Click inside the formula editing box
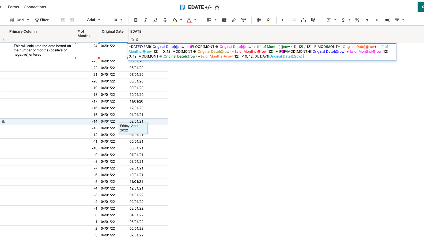Image resolution: width=424 pixels, height=238 pixels. pyautogui.click(x=262, y=52)
